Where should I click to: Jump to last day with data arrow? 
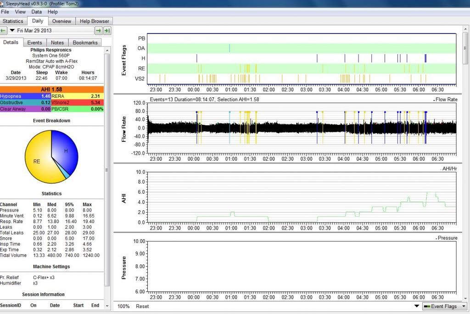click(107, 31)
